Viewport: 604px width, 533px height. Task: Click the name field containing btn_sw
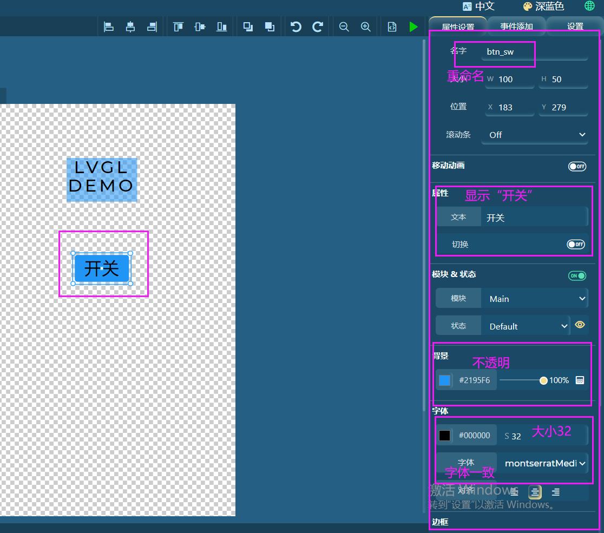point(535,51)
